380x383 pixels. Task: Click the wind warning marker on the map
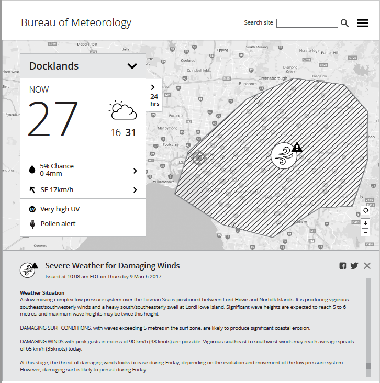coord(284,156)
